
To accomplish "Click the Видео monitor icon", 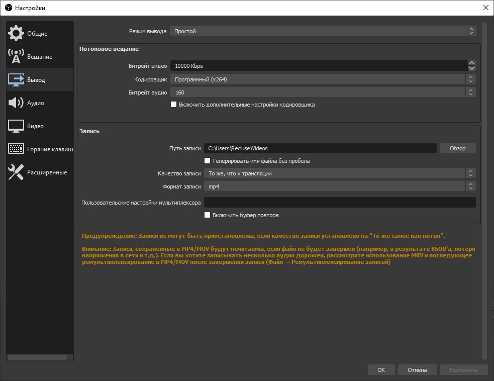I will click(16, 126).
